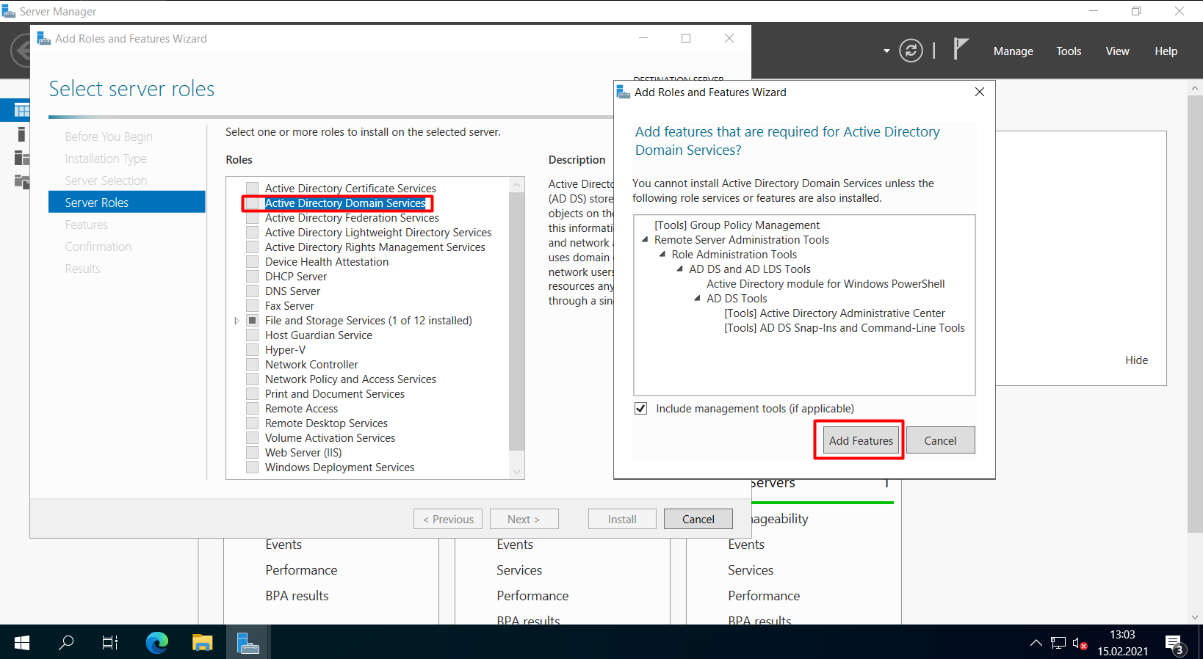Check the DNS Server role checkbox
Image resolution: width=1203 pixels, height=659 pixels.
(x=253, y=291)
